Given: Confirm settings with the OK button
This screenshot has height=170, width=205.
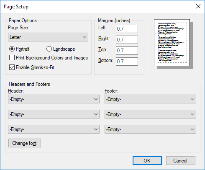Looking at the screenshot, I should [147, 161].
